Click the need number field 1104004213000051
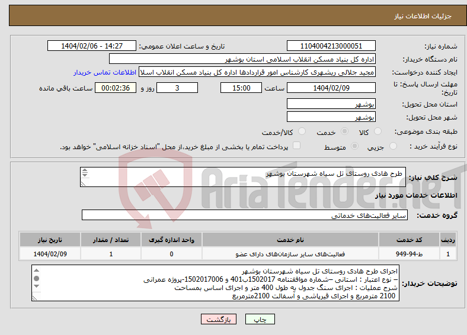This screenshot has height=335, width=467. [x=331, y=46]
